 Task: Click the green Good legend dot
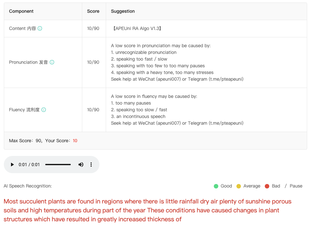[x=216, y=186]
